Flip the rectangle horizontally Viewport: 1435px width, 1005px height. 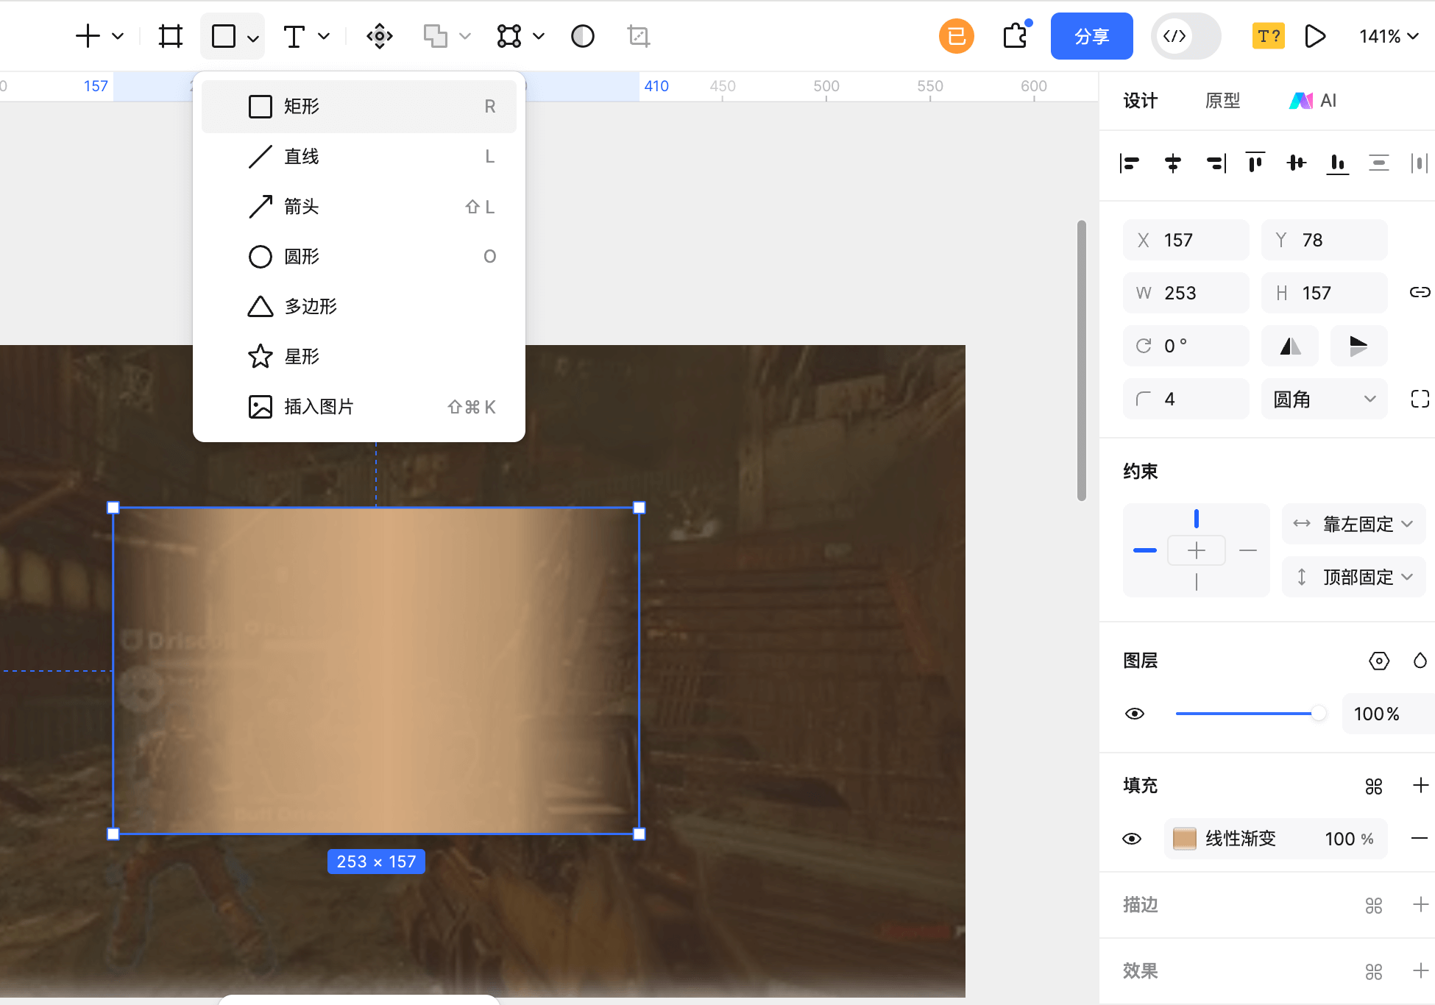point(1289,345)
